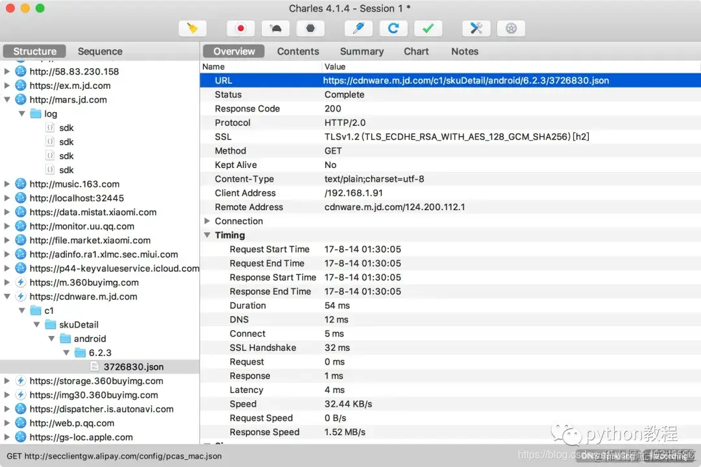The image size is (701, 467).
Task: Select https://p44-keyvalueservice.icloud.com host
Action: [114, 268]
